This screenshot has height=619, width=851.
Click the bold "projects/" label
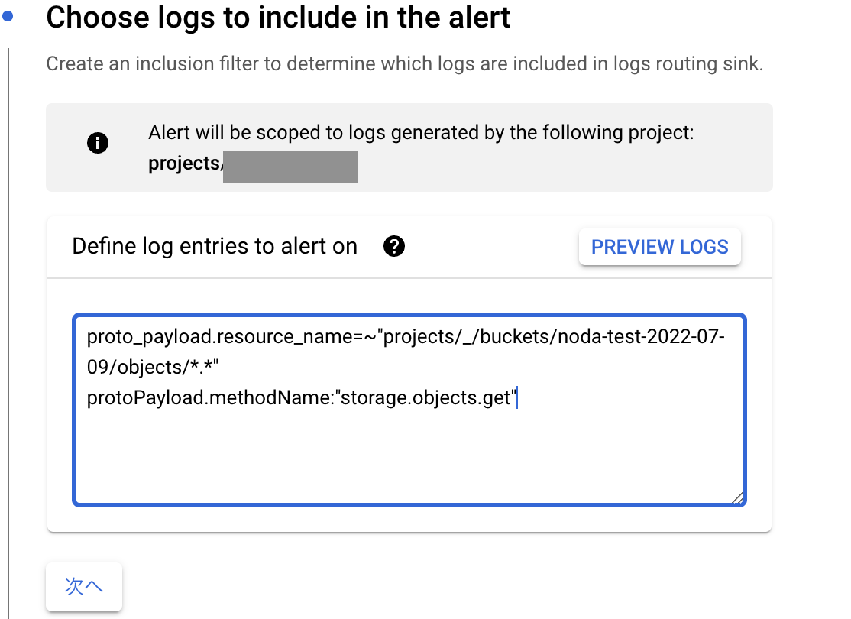[x=185, y=164]
